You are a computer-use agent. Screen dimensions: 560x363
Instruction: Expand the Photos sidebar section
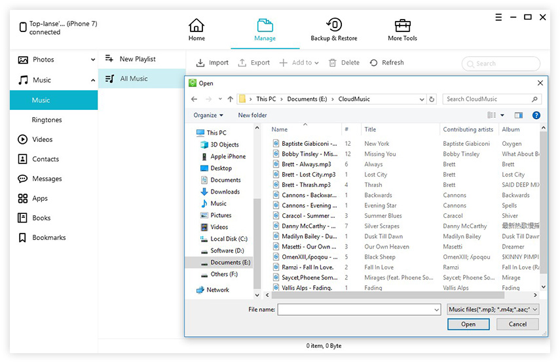tap(93, 60)
